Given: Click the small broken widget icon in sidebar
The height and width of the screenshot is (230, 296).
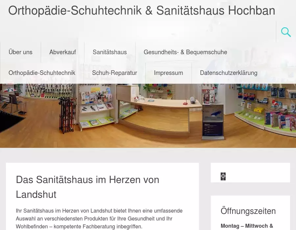Looking at the screenshot, I should pos(223,176).
